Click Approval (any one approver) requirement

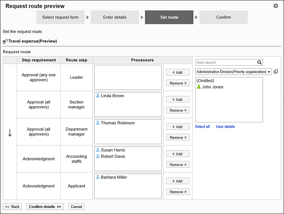(x=39, y=77)
